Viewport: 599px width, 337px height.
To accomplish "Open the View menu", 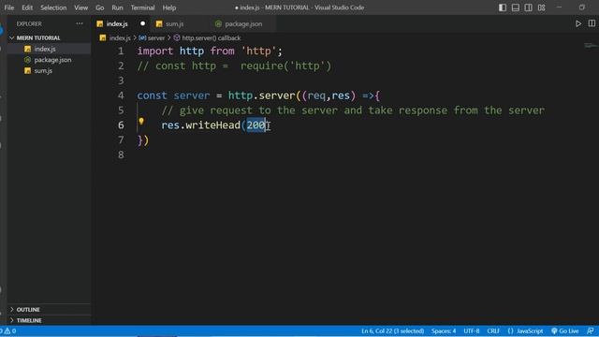I will coord(81,7).
